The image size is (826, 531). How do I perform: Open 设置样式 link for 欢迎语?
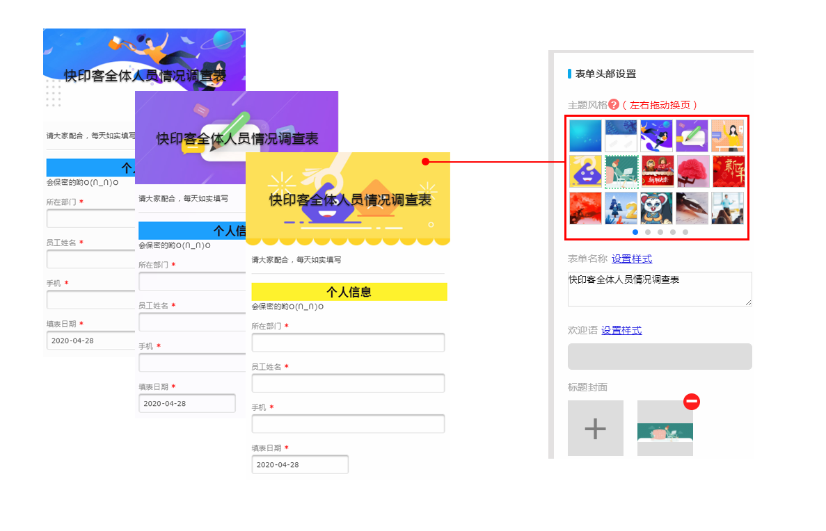tap(621, 331)
